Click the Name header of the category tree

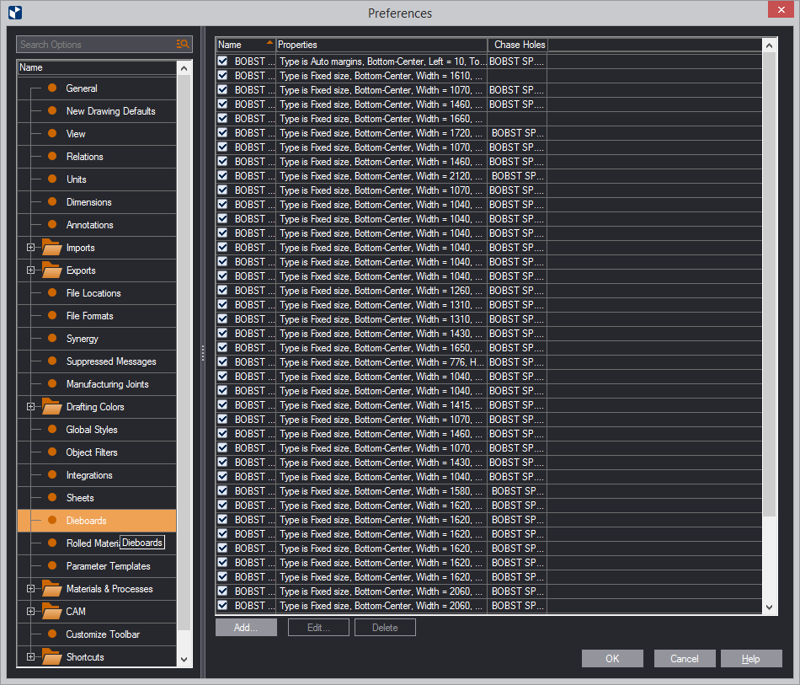(x=97, y=67)
